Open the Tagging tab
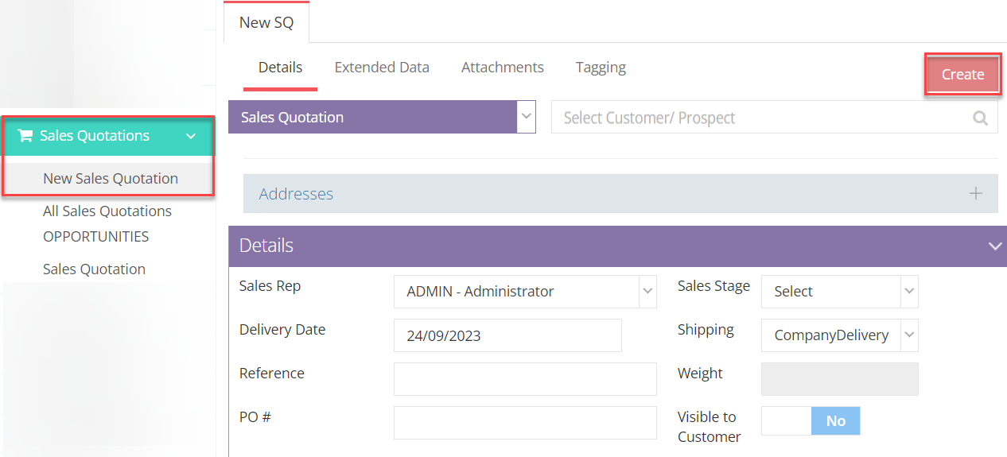Screen dimensions: 1007x457 point(601,68)
